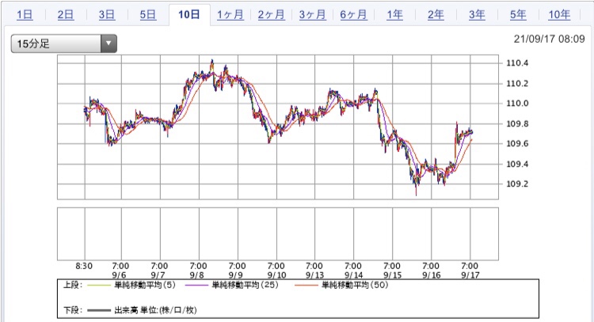Click the 単純移動平均(5) legend color line

coord(99,286)
